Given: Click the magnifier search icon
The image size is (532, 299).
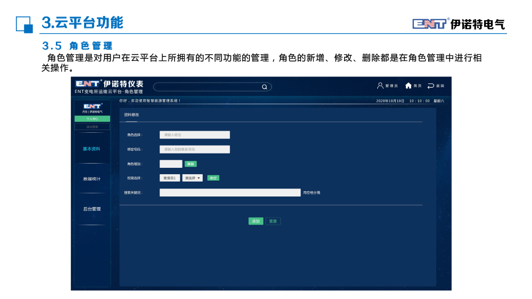Looking at the screenshot, I should coord(264,87).
